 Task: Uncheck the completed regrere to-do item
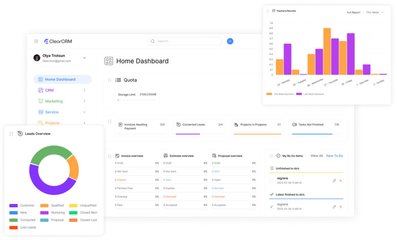click(272, 207)
